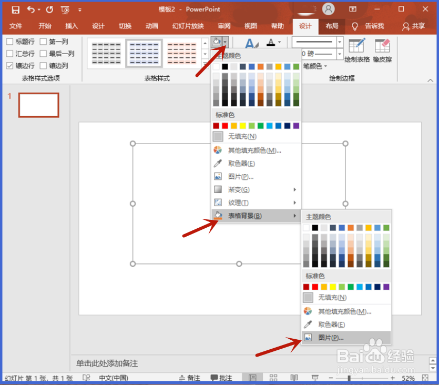The image size is (439, 385).
Task: Select pink banded table style thumbnail
Action: click(x=182, y=53)
